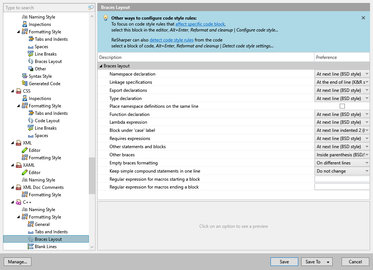Click the C++ language node icon
The image size is (373, 270).
(19, 202)
